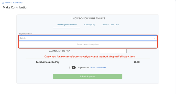Click the Amount to Pay input box

(x=113, y=51)
